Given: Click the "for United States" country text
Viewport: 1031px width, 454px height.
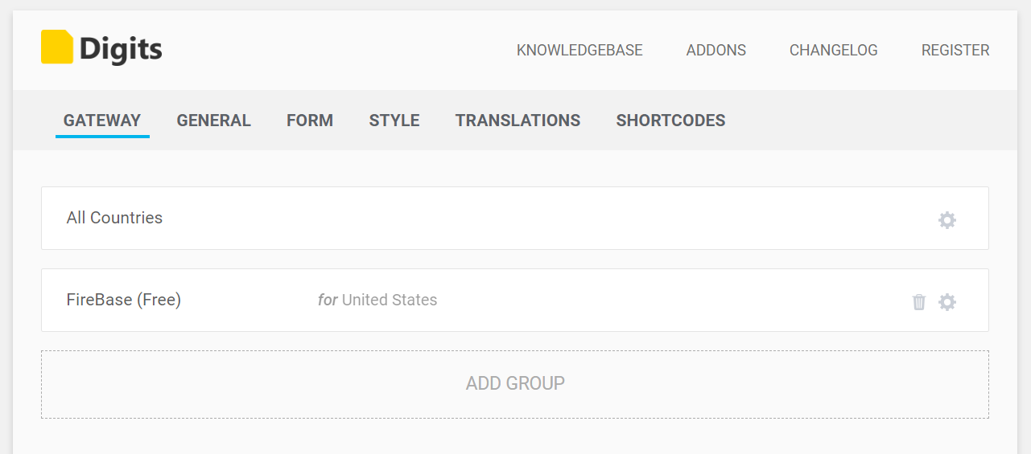Looking at the screenshot, I should tap(377, 300).
